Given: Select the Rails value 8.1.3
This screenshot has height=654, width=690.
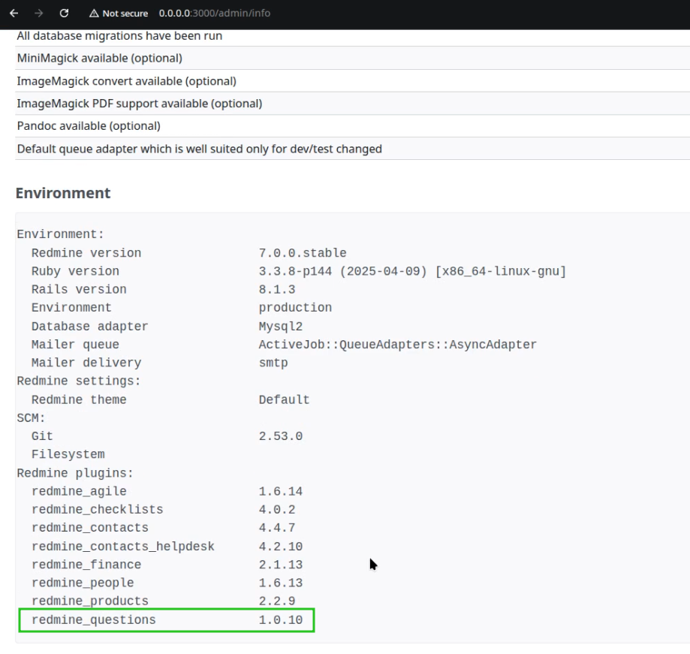Looking at the screenshot, I should [x=277, y=289].
